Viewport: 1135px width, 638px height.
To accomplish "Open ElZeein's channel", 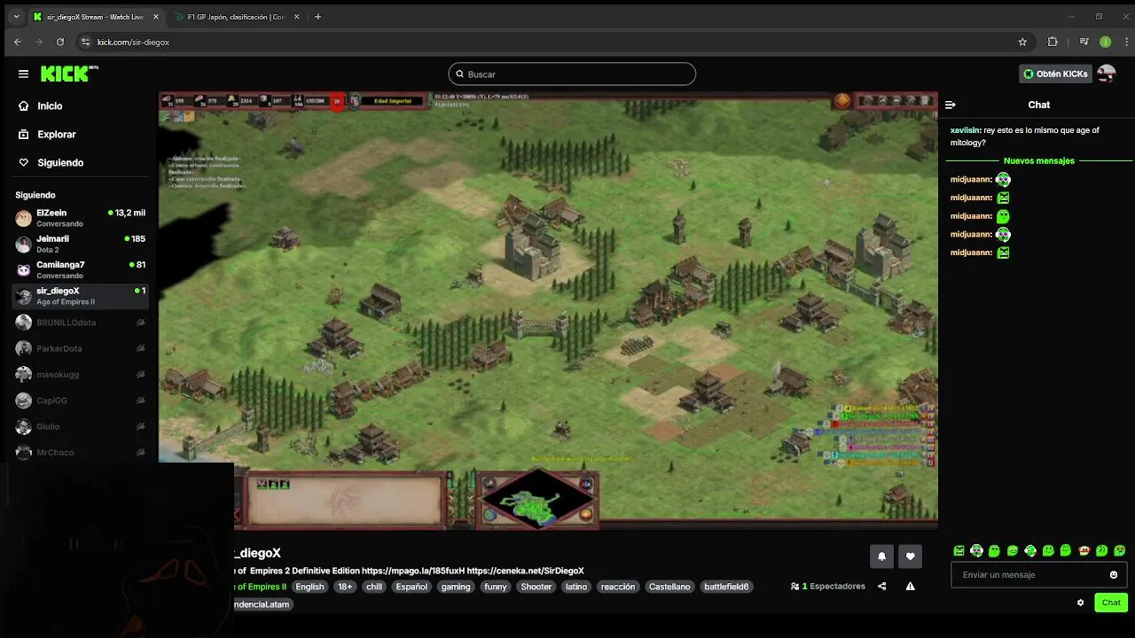I will point(80,218).
